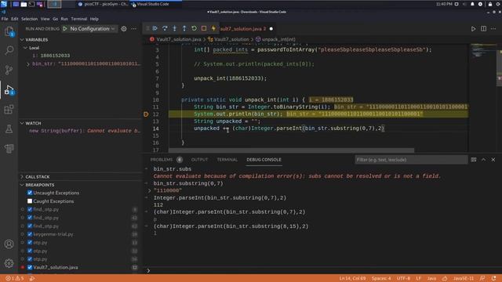Click the green Start Debugging play icon
The width and height of the screenshot is (502, 282).
(65, 28)
